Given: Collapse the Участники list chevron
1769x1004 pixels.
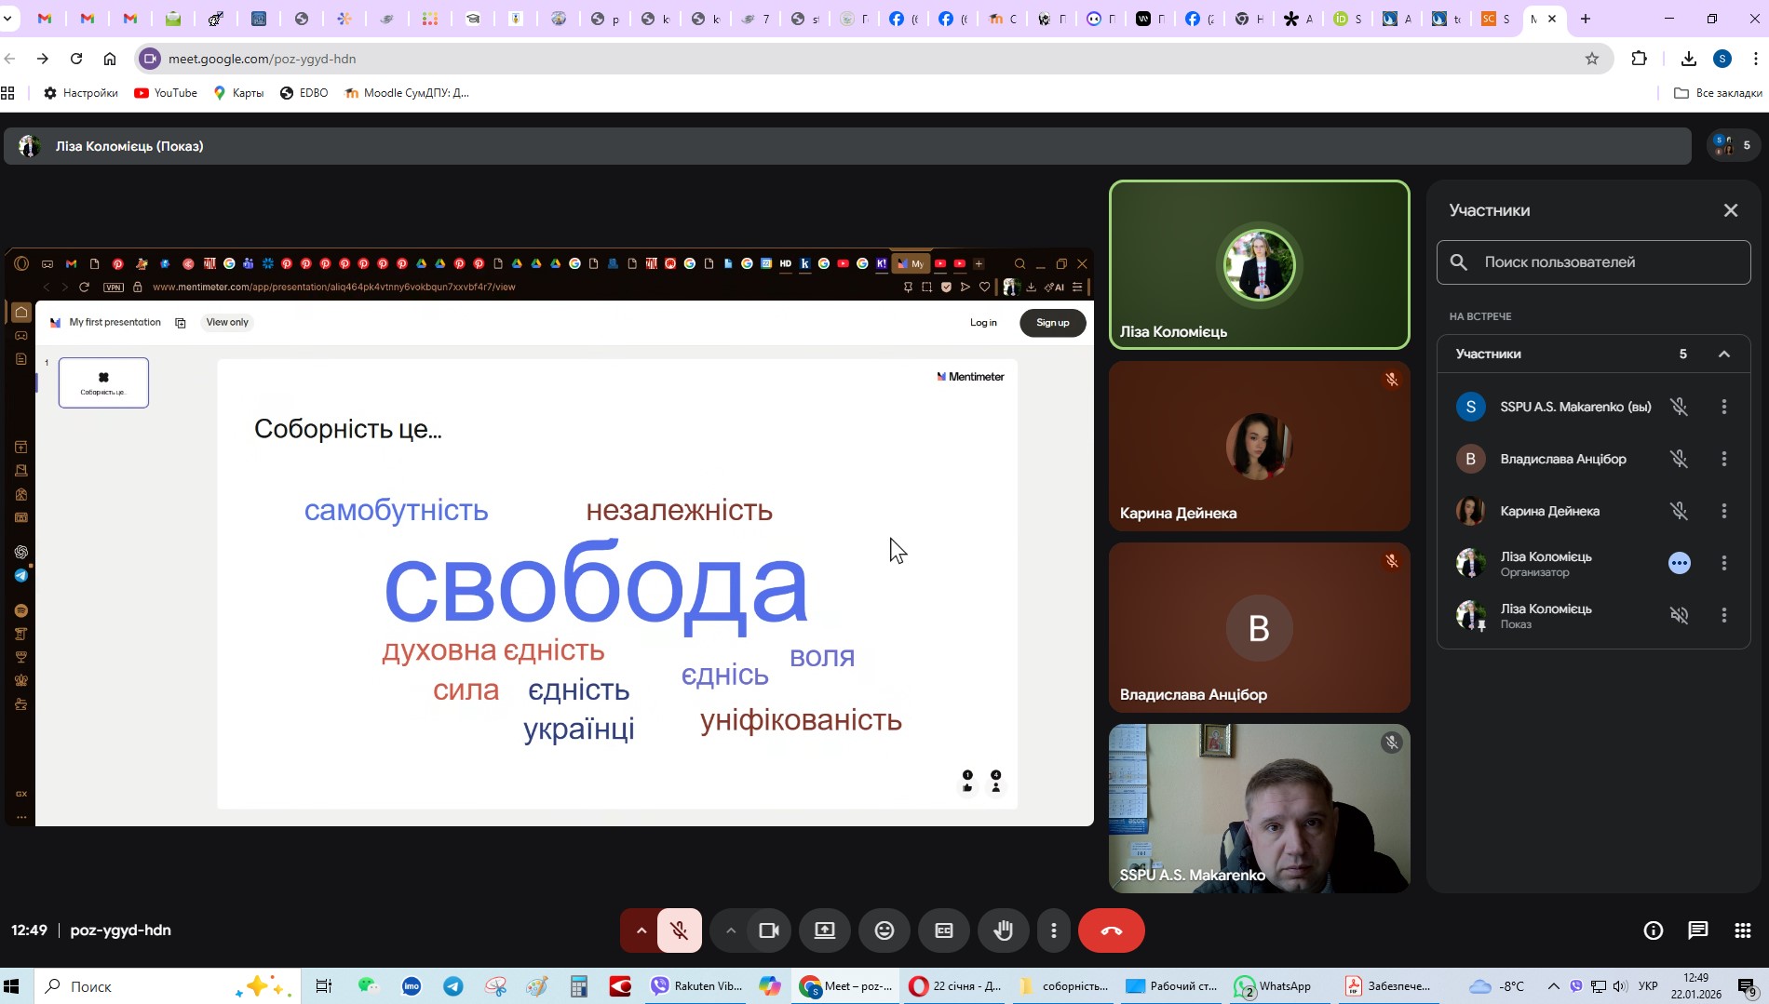Looking at the screenshot, I should tap(1723, 354).
